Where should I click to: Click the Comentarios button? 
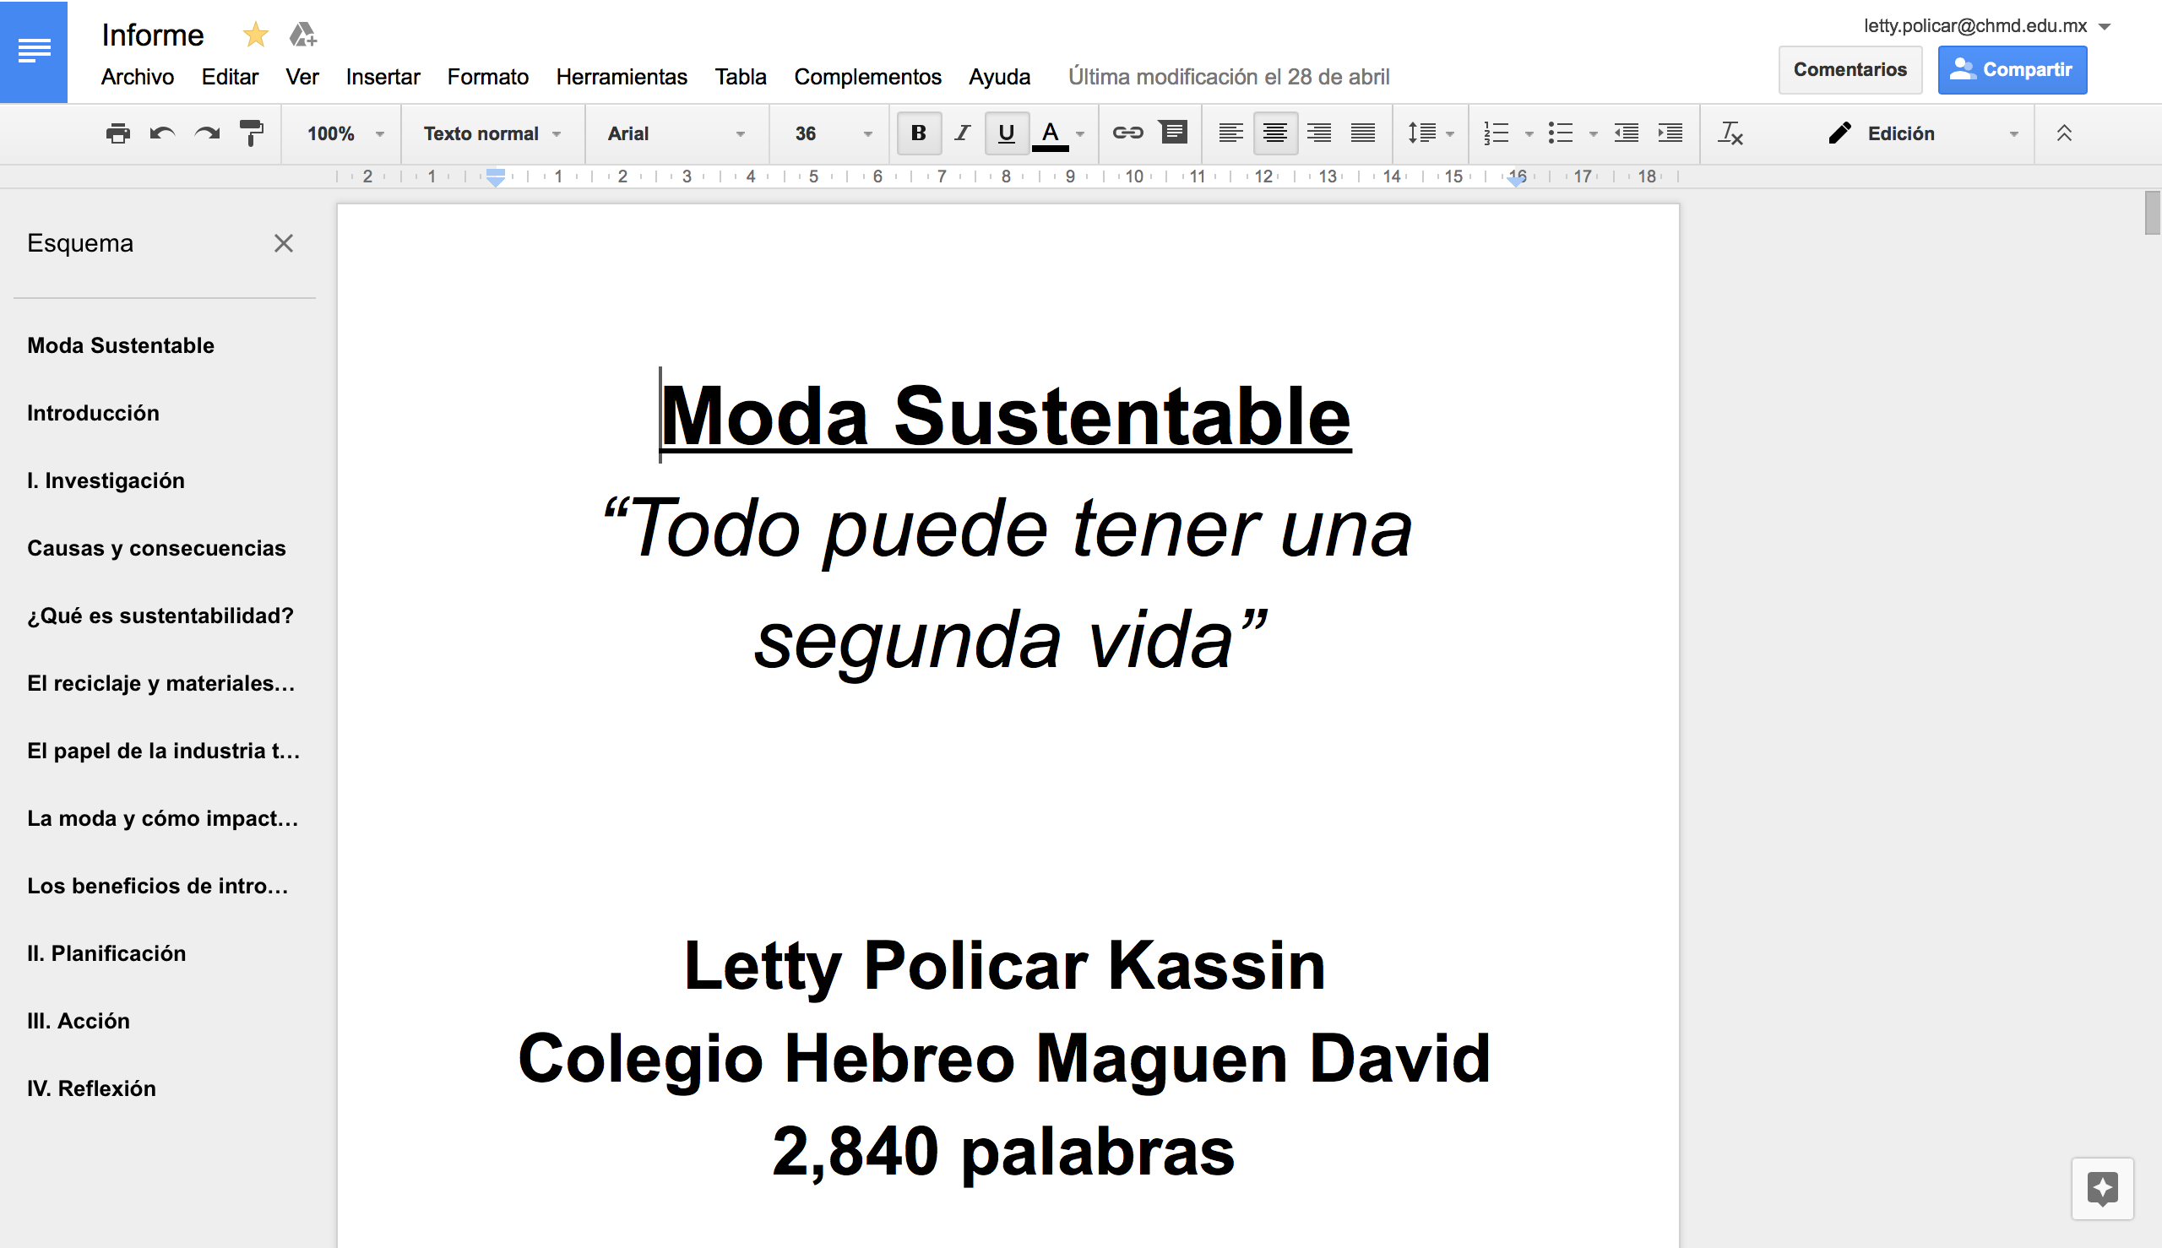1850,69
